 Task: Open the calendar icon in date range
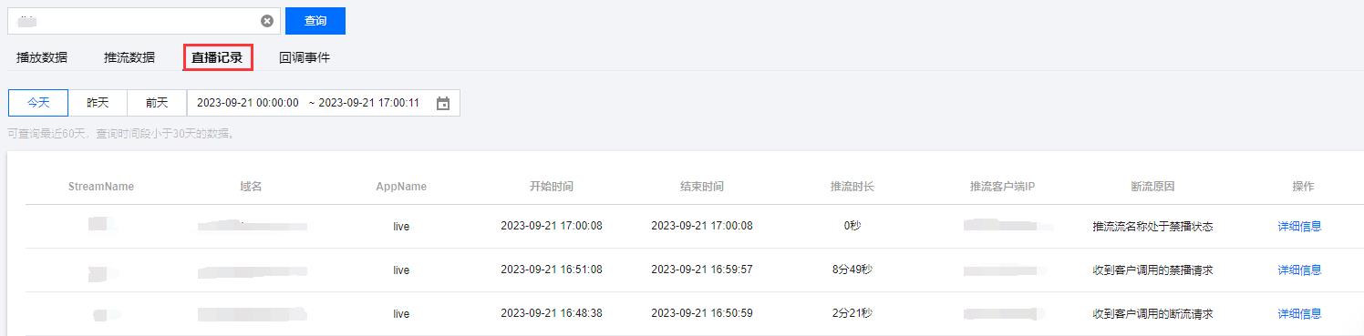[x=443, y=103]
